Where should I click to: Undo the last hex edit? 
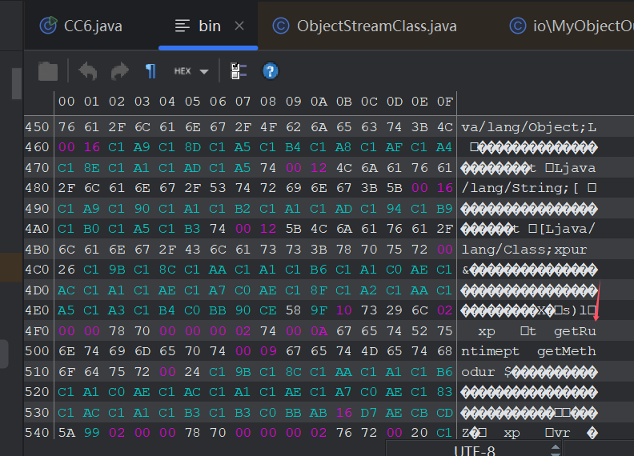click(88, 71)
